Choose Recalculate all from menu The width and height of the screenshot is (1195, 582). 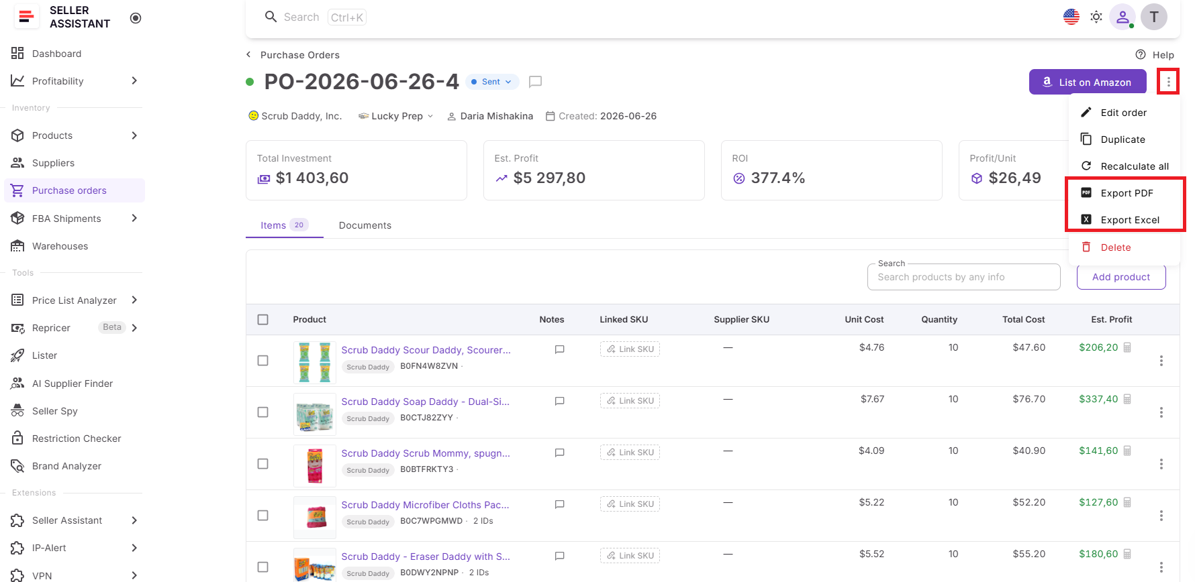pyautogui.click(x=1125, y=166)
